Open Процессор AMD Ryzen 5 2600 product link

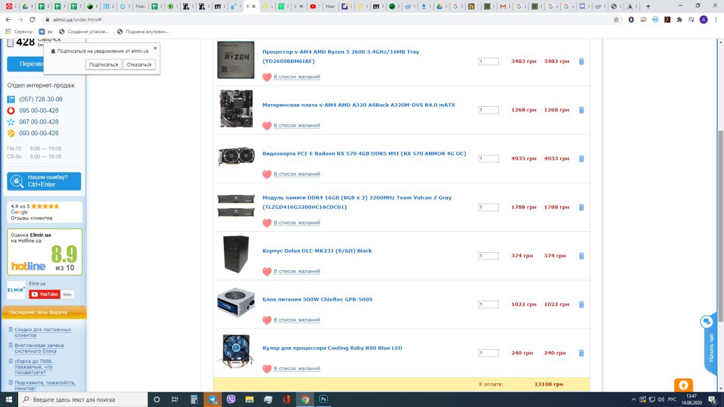coord(341,57)
